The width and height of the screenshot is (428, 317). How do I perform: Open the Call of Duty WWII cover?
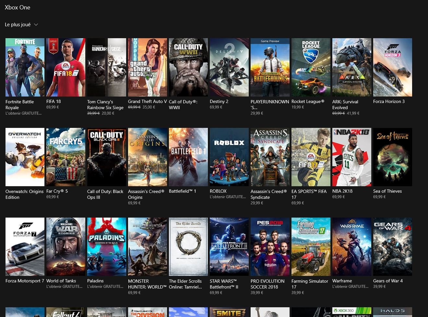[188, 67]
